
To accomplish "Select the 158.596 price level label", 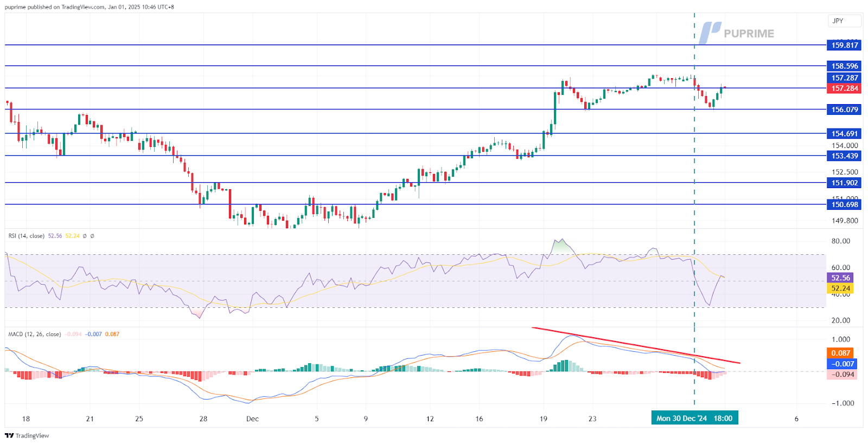I will tap(844, 66).
